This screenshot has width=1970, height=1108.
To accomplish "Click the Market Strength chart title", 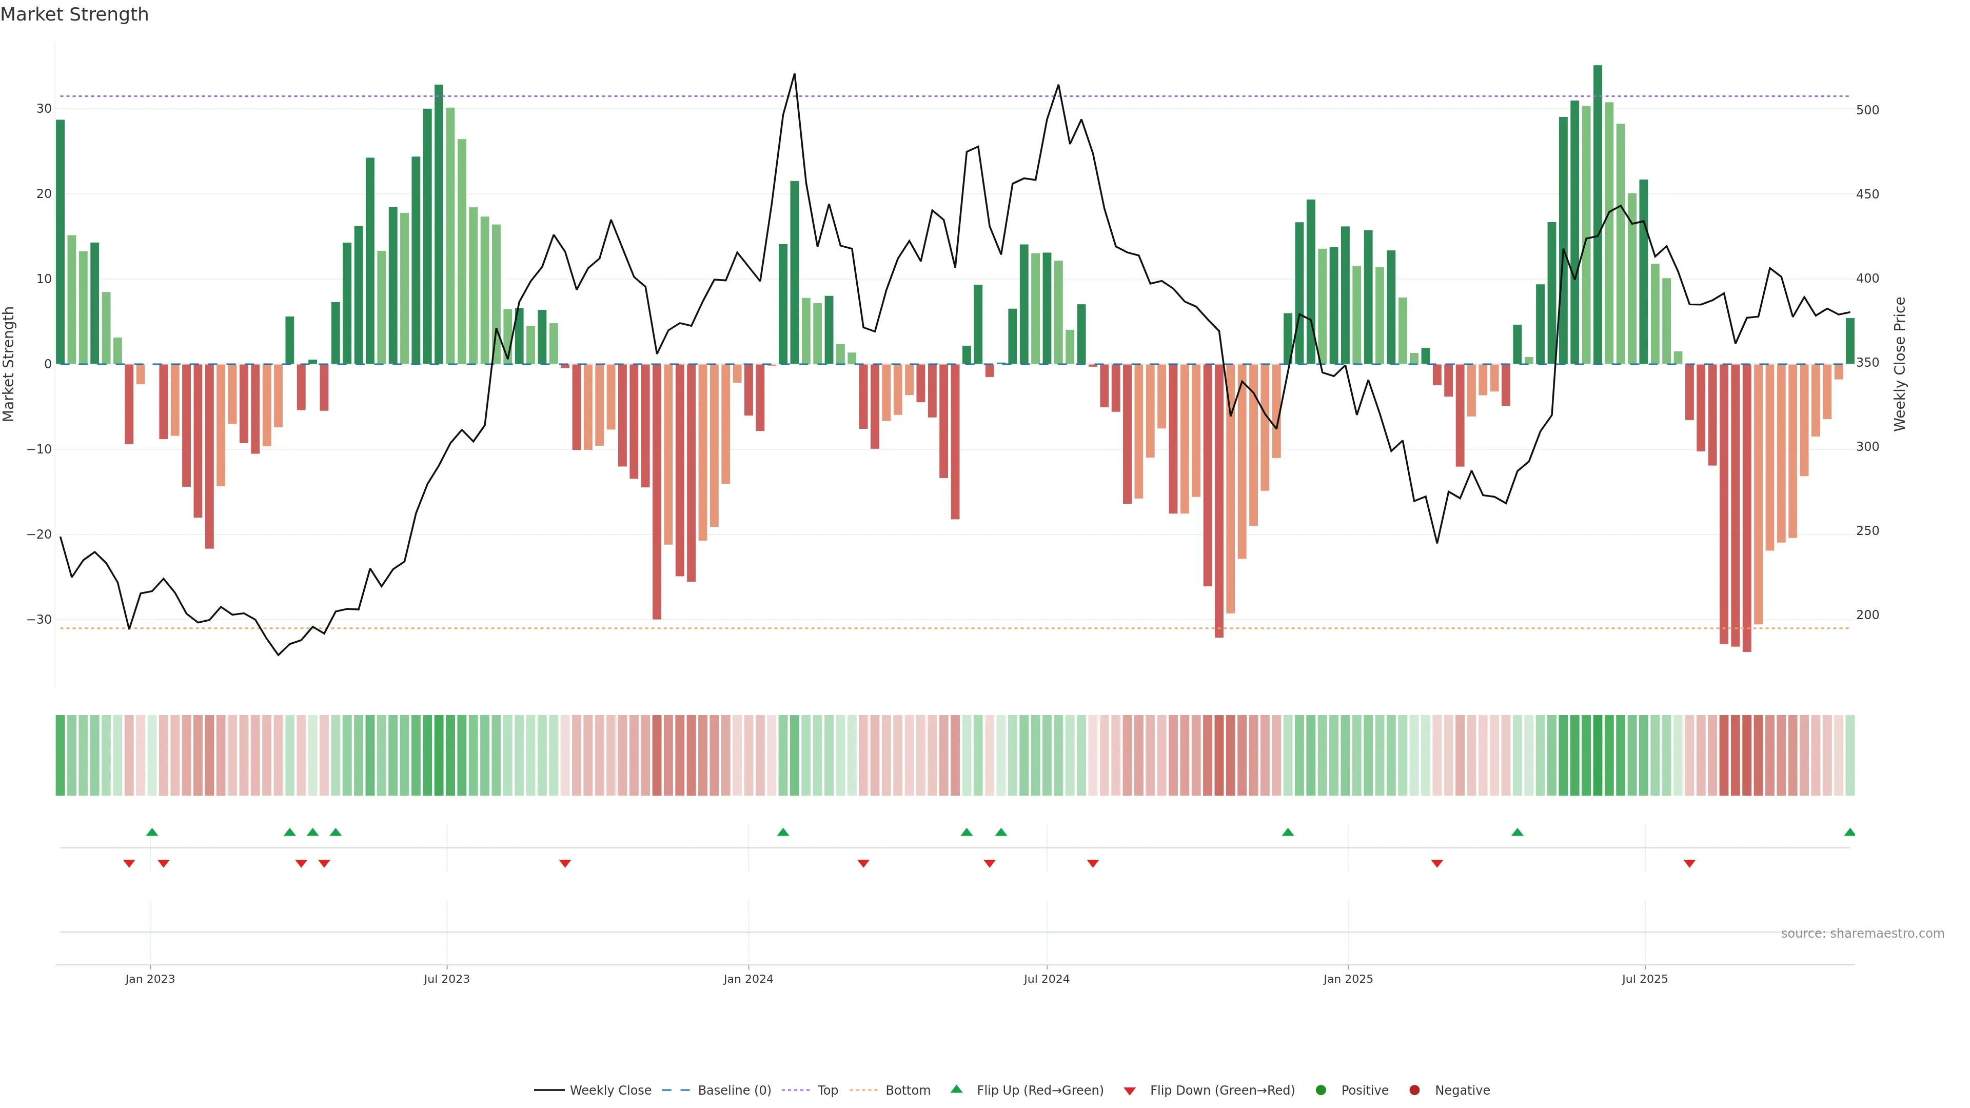I will [74, 14].
